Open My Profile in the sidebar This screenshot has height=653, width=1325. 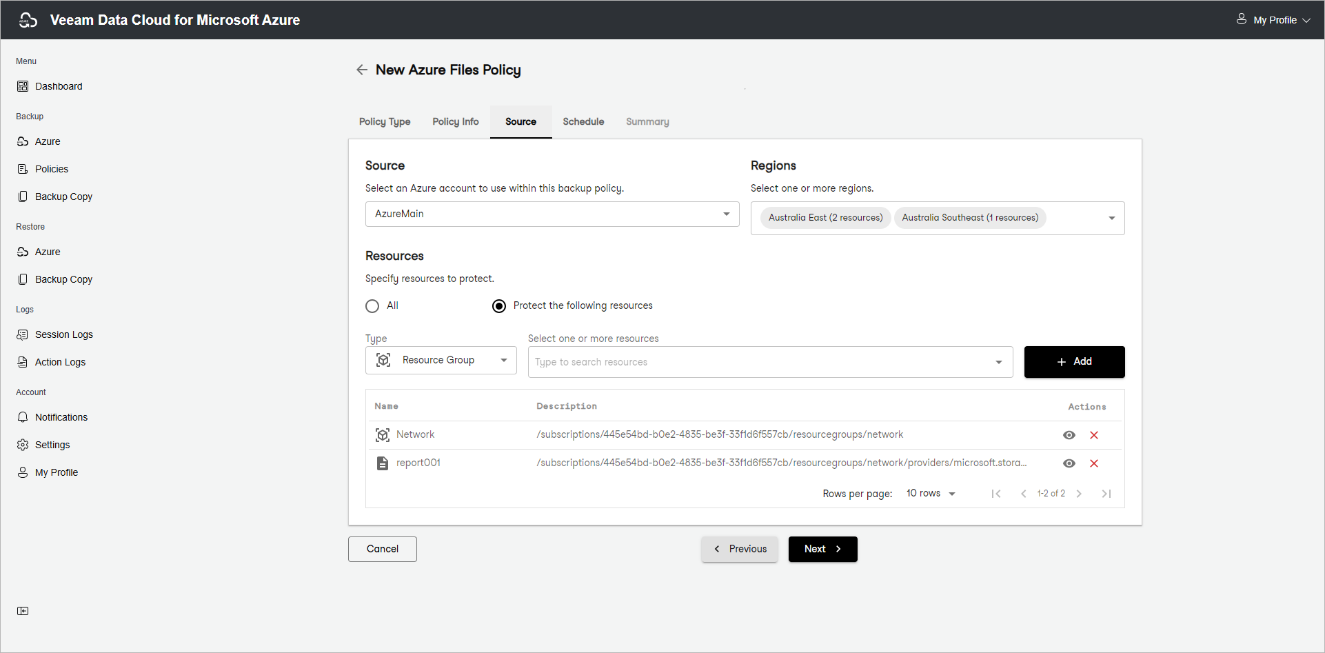(48, 472)
